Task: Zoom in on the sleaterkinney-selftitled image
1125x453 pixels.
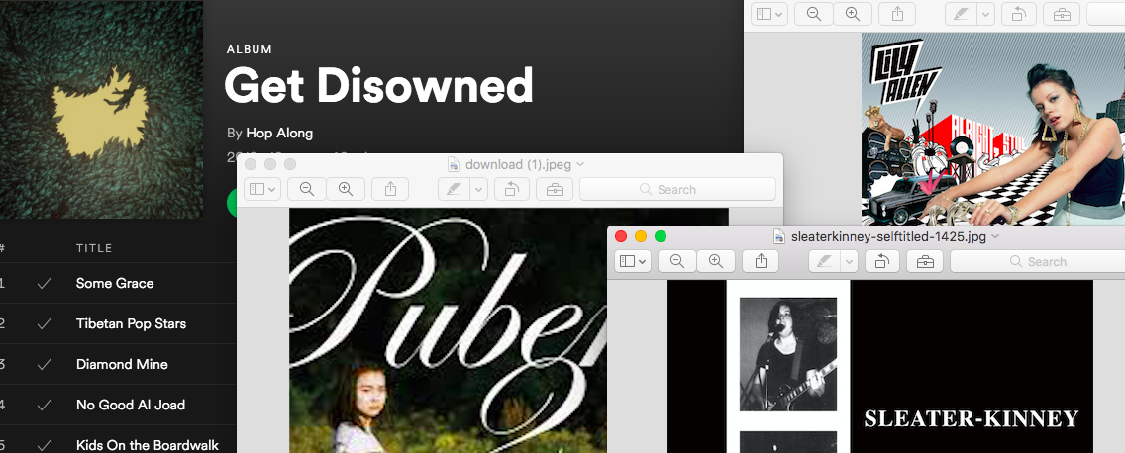Action: [715, 261]
